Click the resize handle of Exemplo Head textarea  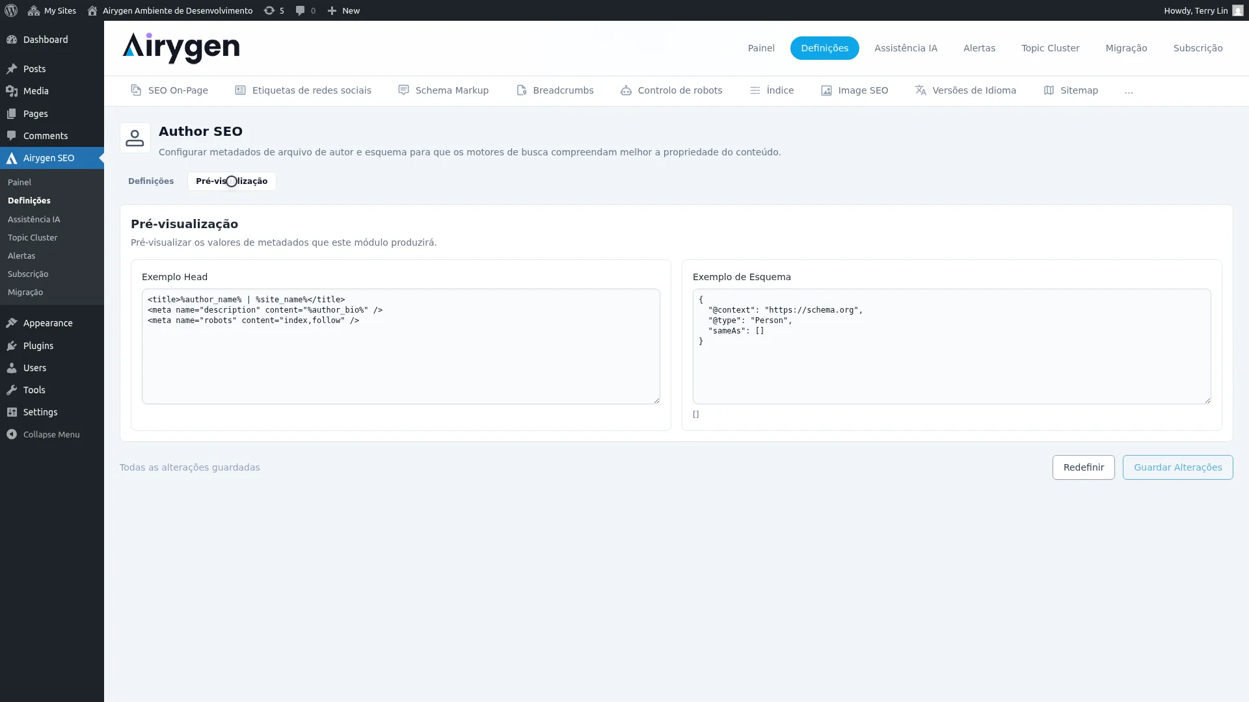tap(656, 400)
